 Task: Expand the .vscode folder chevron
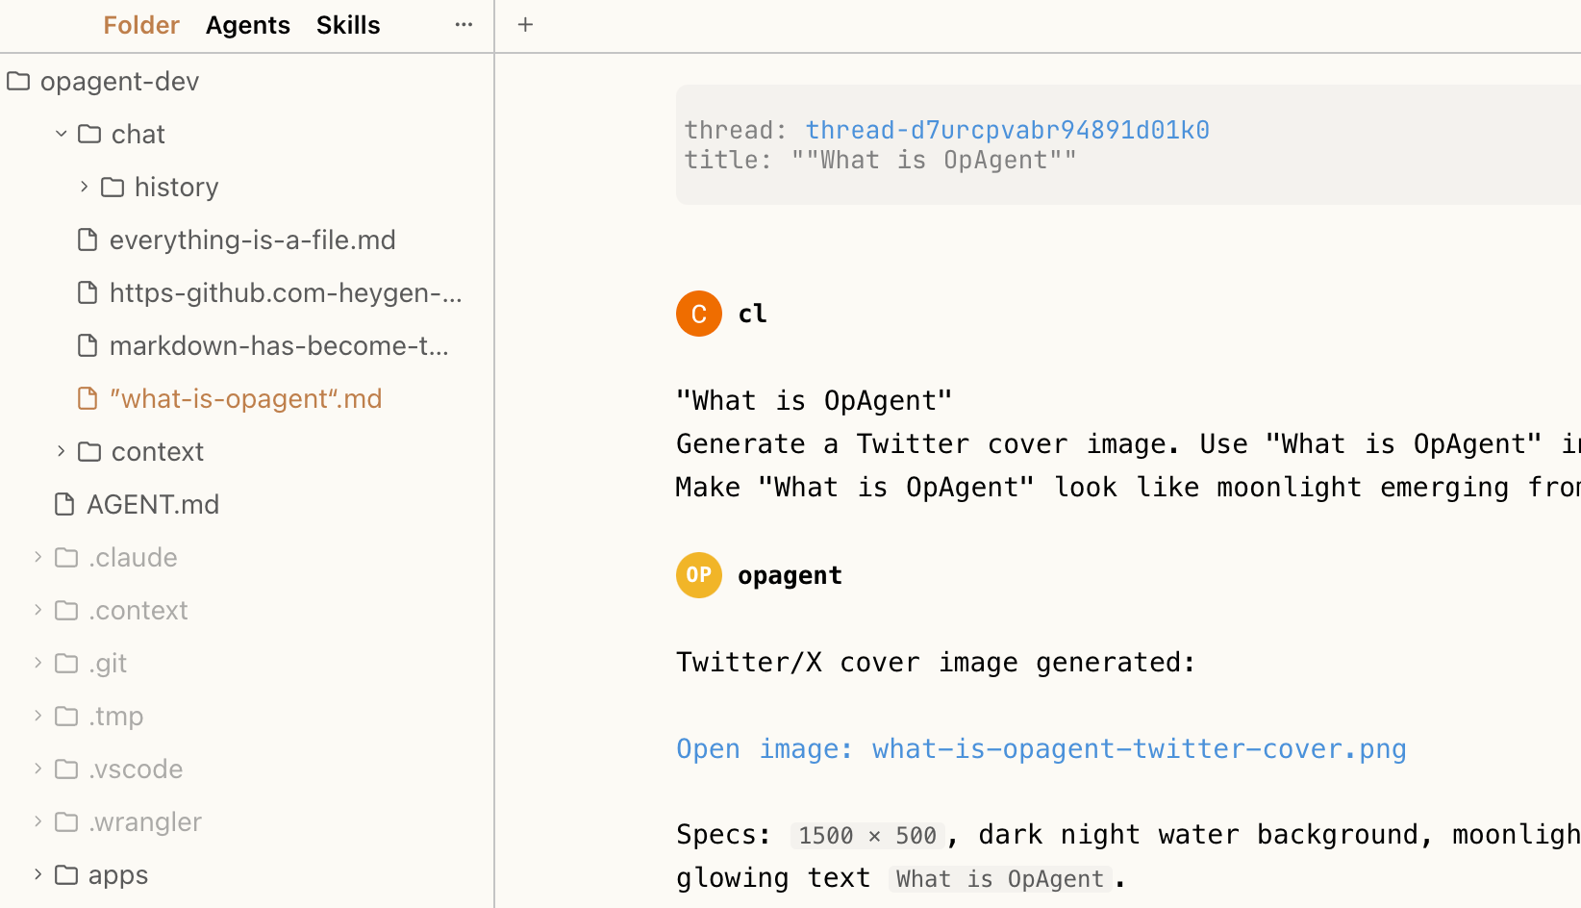[38, 769]
